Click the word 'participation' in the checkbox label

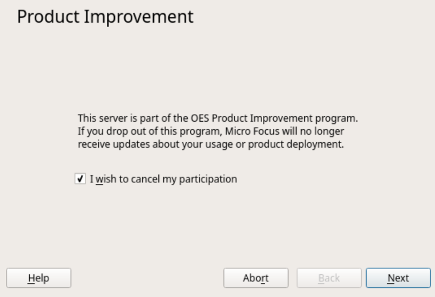tap(210, 179)
